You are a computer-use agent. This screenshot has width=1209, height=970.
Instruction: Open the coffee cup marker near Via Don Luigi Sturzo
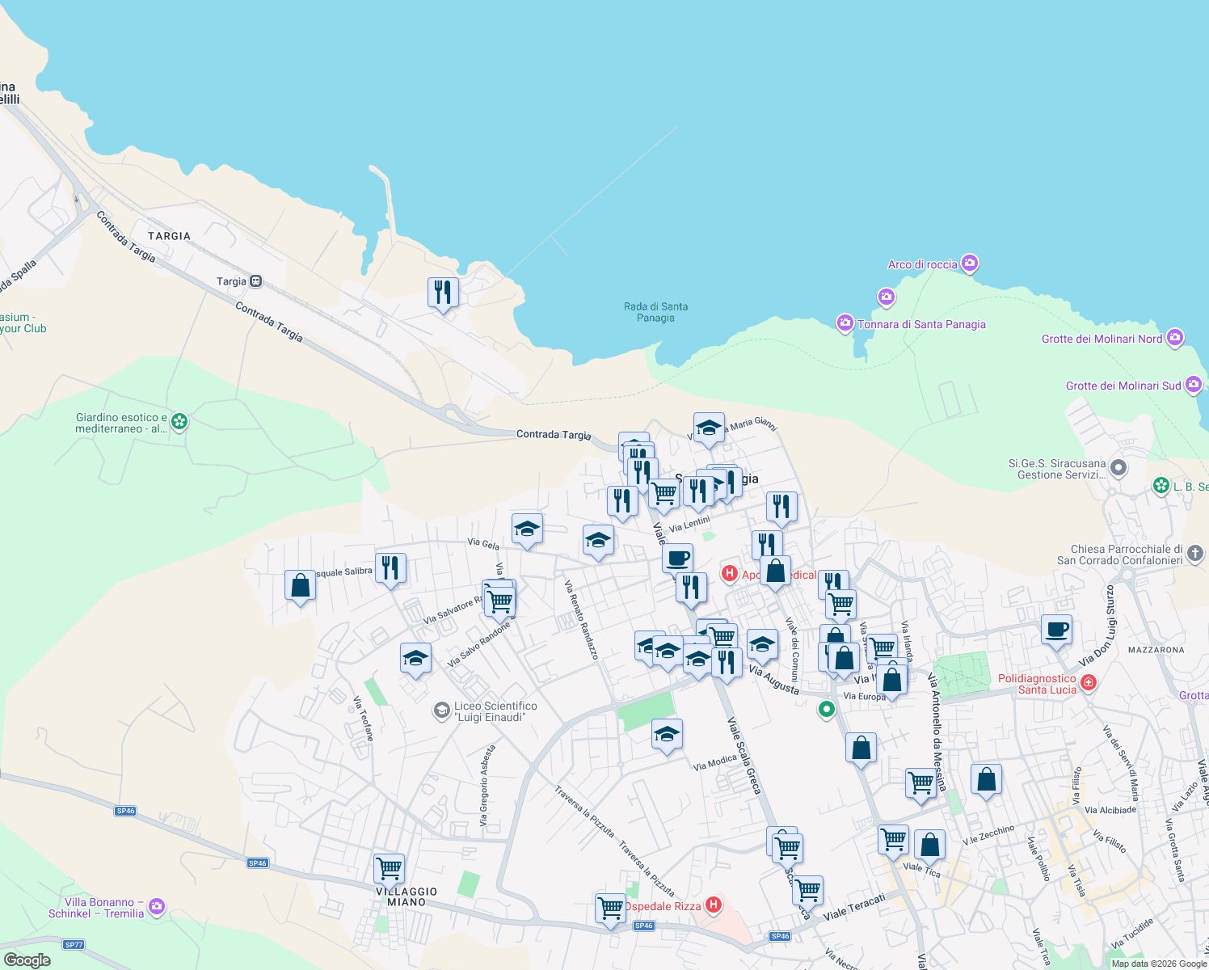pos(1057,630)
